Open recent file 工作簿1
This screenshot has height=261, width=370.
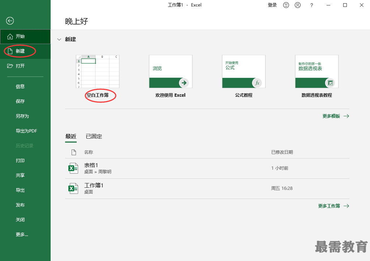[207, 189]
